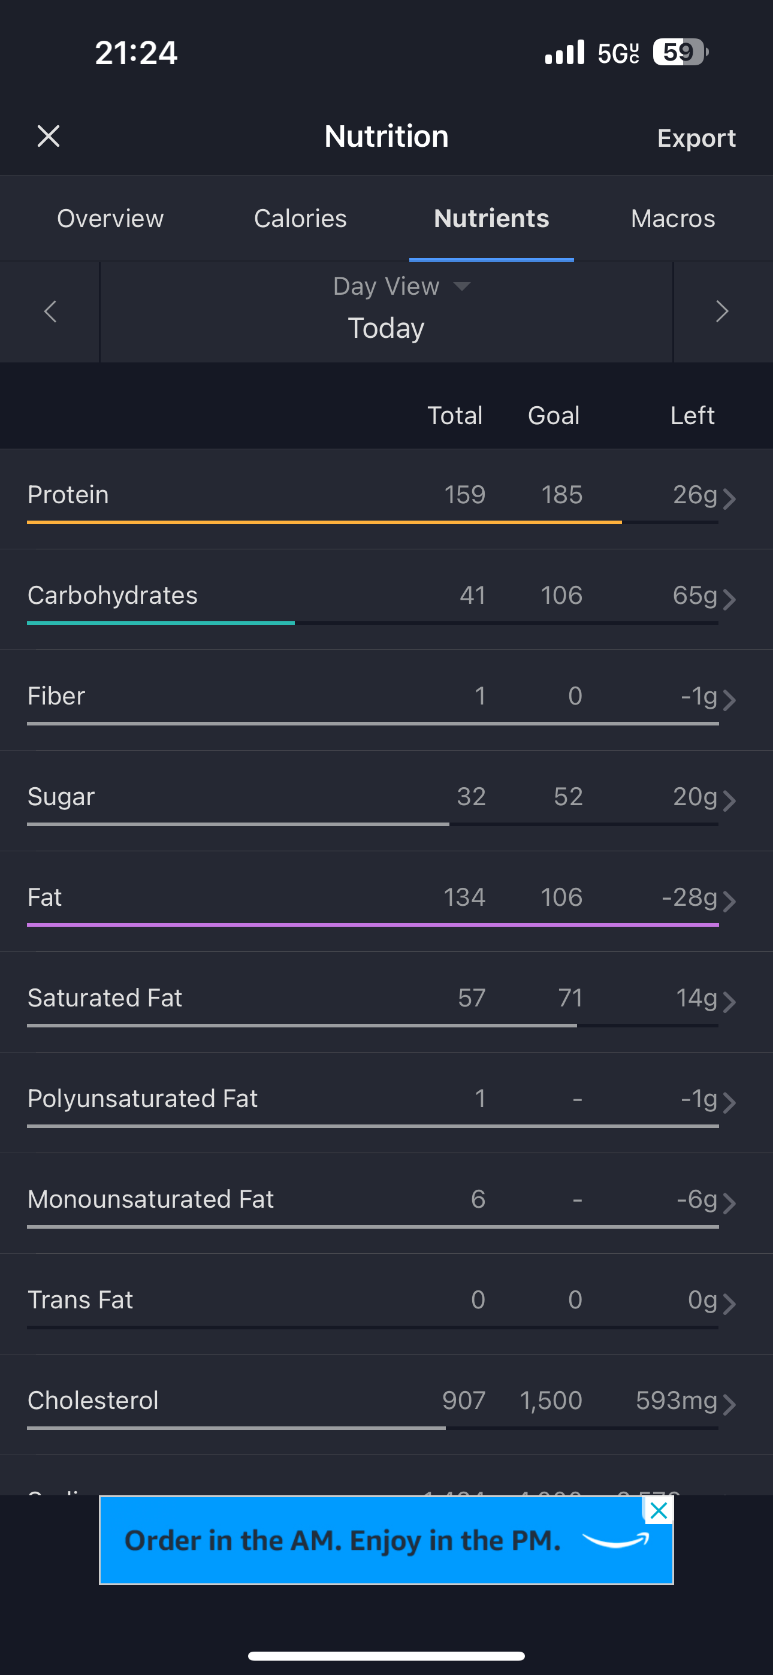Close the Nutrition screen with the X icon
The height and width of the screenshot is (1675, 773).
[49, 137]
